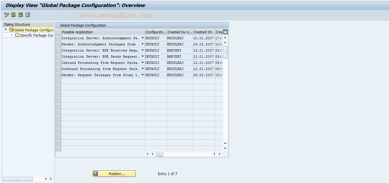Click the Specific Package Configuration folder icon
Image resolution: width=389 pixels, height=183 pixels.
coord(17,35)
